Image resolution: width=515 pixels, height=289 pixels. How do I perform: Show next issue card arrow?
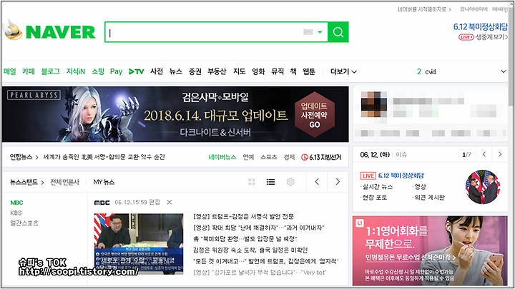pos(500,154)
